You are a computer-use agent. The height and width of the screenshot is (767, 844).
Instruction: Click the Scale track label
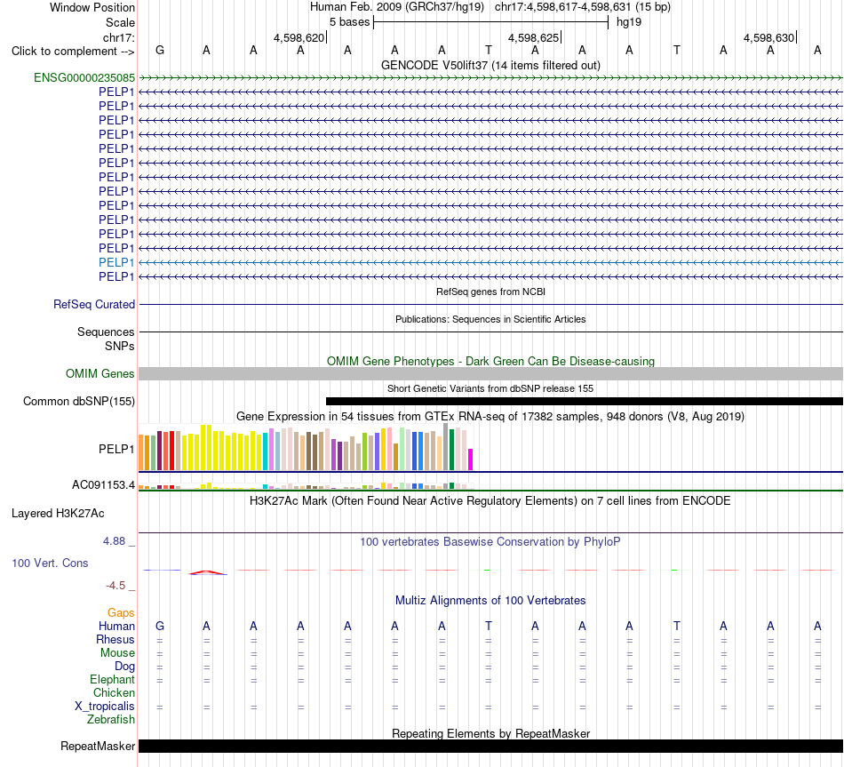pyautogui.click(x=120, y=22)
